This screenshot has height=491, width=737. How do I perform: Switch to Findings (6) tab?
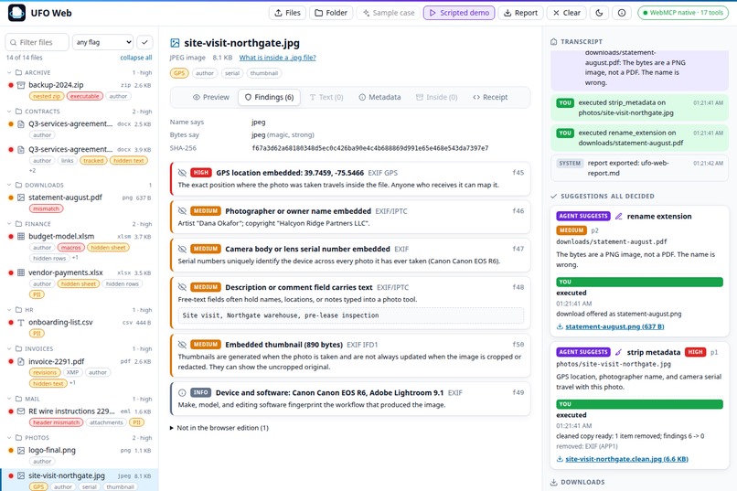270,97
